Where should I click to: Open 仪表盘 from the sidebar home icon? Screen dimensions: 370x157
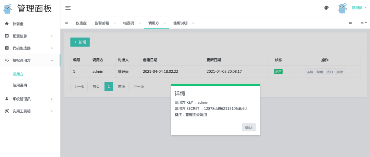[x=7, y=24]
